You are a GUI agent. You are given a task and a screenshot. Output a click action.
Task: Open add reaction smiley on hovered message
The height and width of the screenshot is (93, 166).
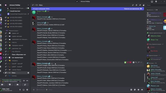click(134, 63)
